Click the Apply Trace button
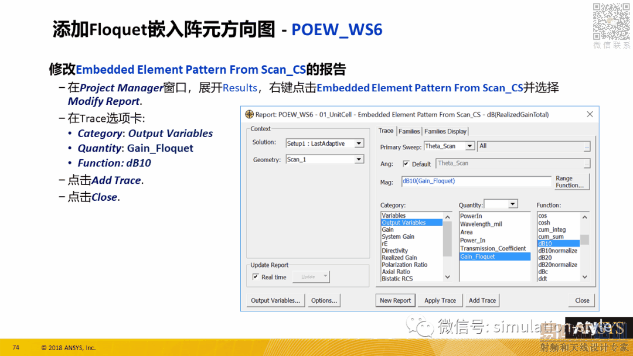This screenshot has width=633, height=356. pos(440,300)
